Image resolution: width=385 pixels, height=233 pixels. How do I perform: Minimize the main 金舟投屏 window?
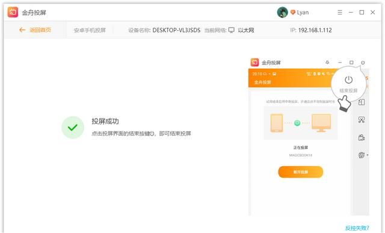[351, 12]
